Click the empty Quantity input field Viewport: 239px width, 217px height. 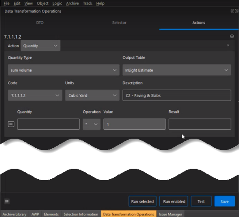(48, 124)
